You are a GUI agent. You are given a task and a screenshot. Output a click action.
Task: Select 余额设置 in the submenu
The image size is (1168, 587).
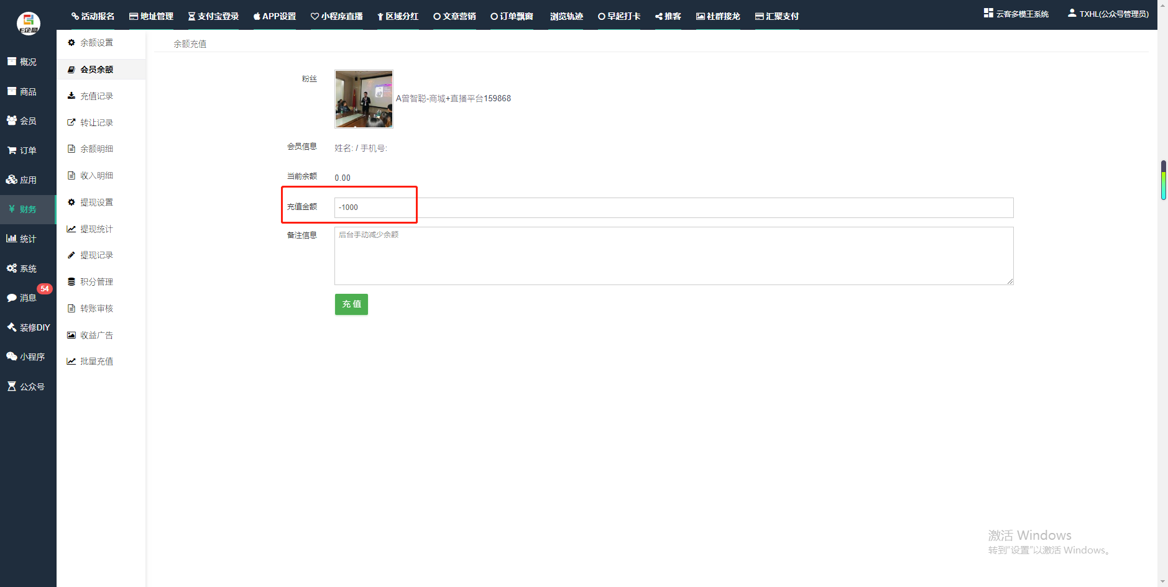[96, 43]
